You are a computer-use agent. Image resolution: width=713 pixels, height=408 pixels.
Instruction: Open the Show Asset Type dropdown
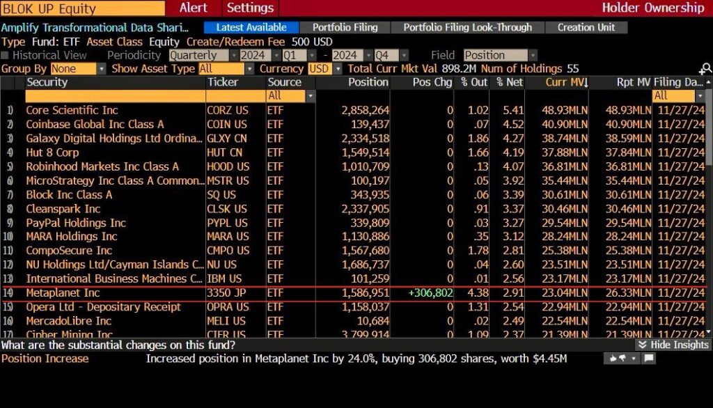click(226, 69)
